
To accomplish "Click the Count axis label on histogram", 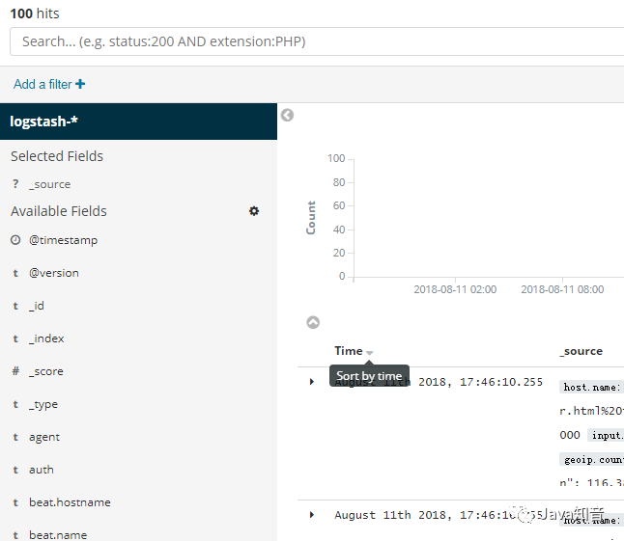I will click(311, 218).
